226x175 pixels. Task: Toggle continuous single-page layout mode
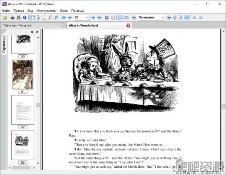pos(120,17)
